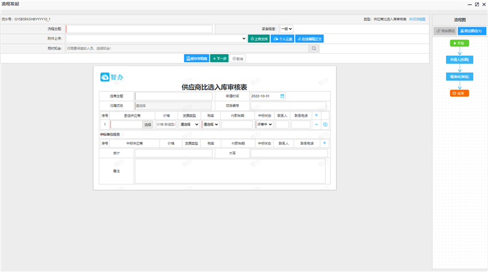The width and height of the screenshot is (488, 272).
Task: Click the green 上传文件 button
Action: (259, 38)
